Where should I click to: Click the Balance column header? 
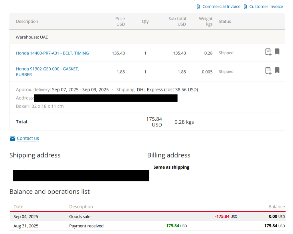pos(276,207)
